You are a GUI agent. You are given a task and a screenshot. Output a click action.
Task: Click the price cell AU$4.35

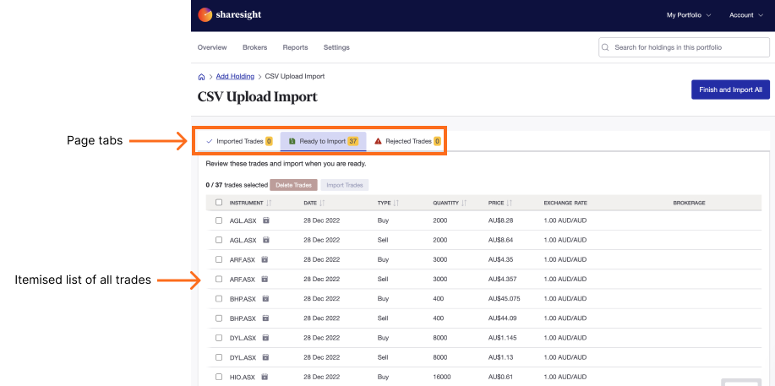(x=500, y=259)
